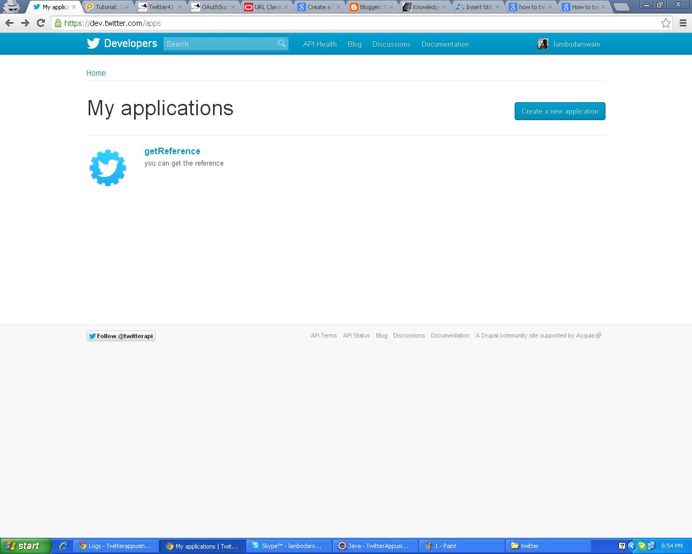The image size is (692, 554).
Task: Click the bird icon on Follow @twitterapi button
Action: click(92, 335)
